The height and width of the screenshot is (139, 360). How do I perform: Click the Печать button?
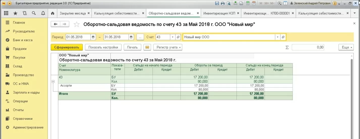[x=132, y=47]
